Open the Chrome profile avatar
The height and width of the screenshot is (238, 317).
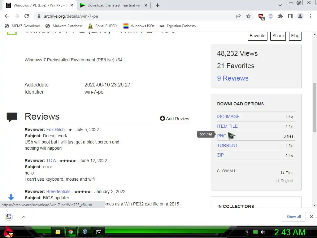click(x=300, y=16)
